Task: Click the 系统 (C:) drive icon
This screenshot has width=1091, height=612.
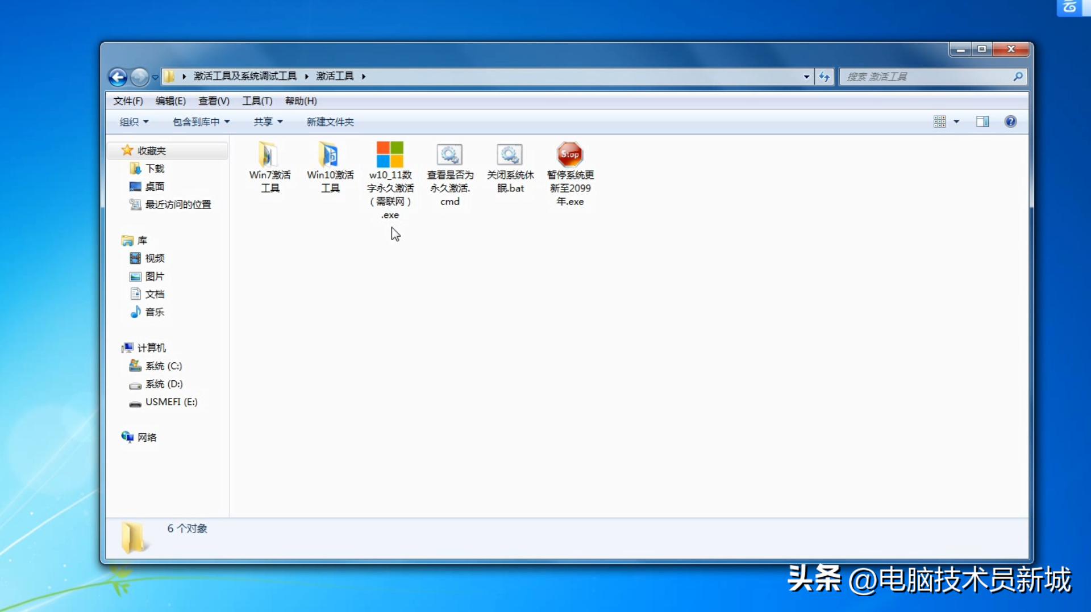Action: [x=135, y=366]
